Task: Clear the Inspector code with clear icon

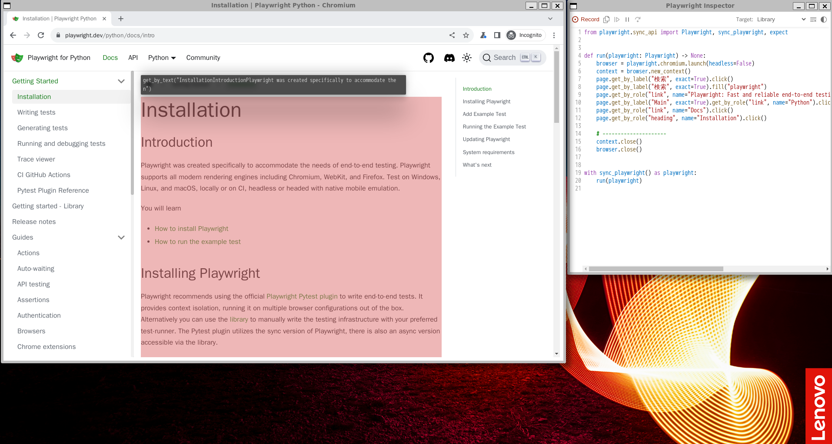Action: [813, 20]
